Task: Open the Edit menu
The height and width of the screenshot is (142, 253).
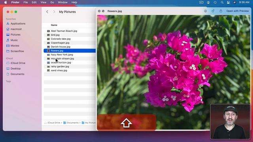Action: pyautogui.click(x=34, y=2)
